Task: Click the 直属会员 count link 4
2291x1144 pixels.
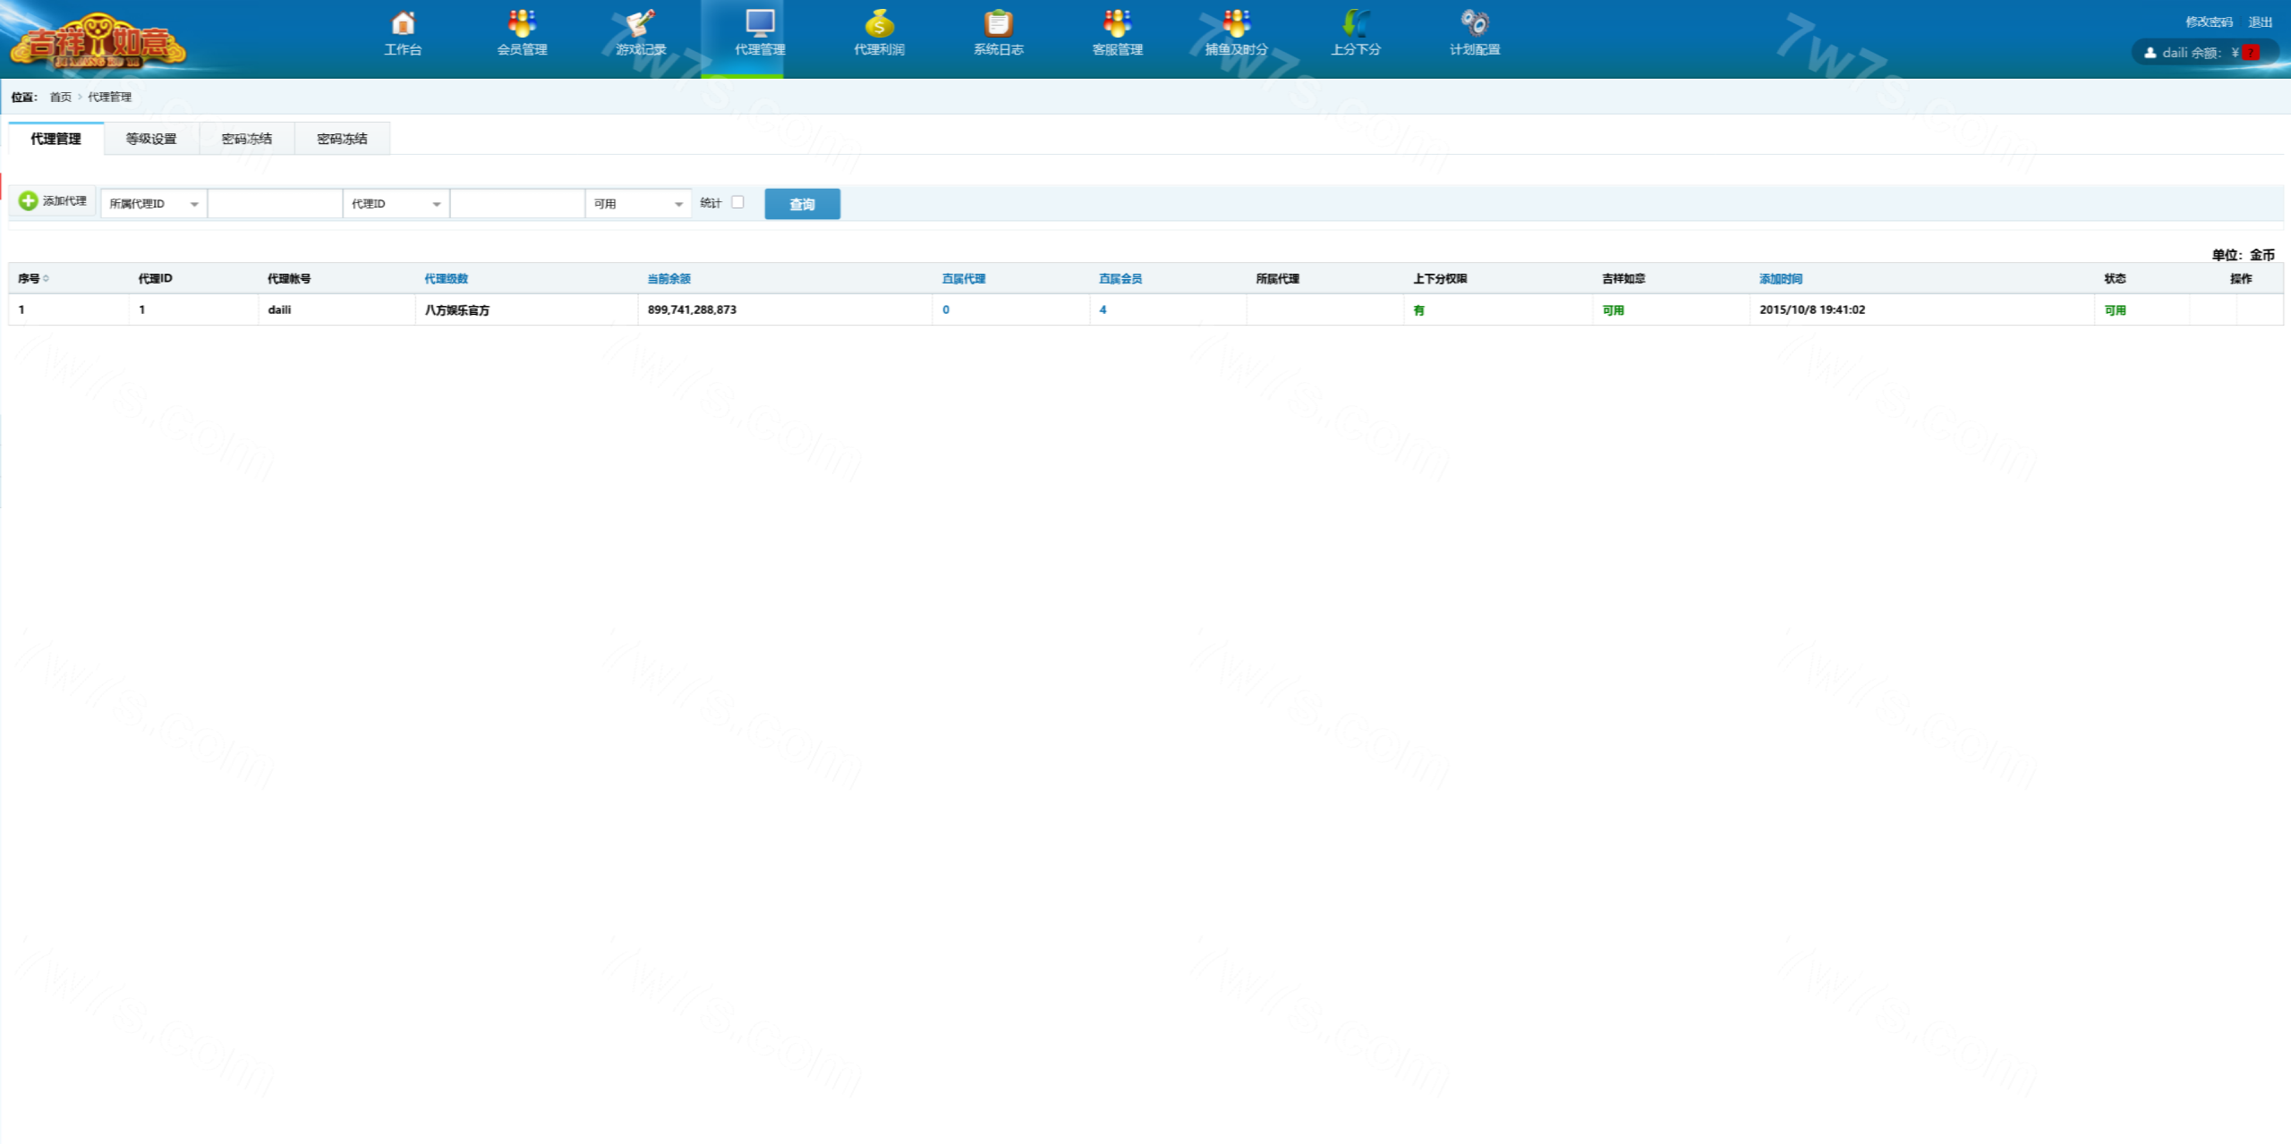Action: click(x=1103, y=309)
